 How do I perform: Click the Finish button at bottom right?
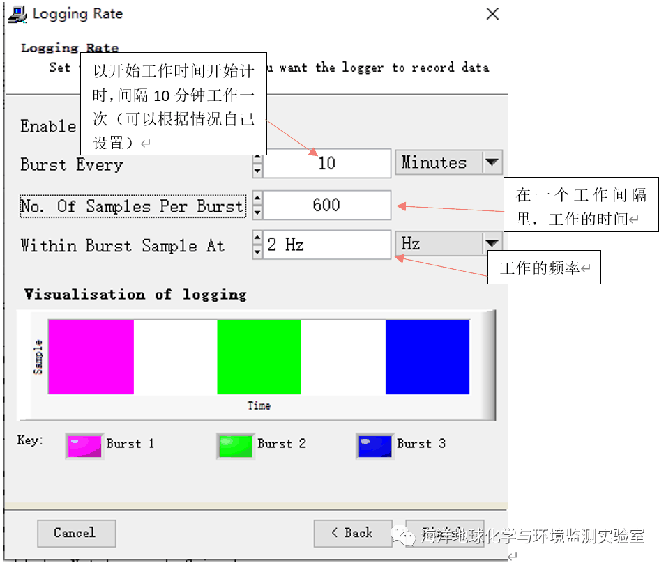click(x=445, y=533)
